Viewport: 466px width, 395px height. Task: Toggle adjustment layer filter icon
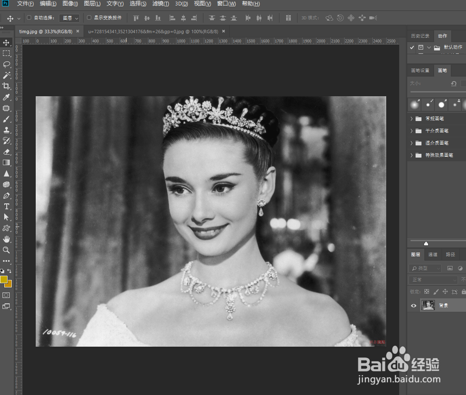[460, 268]
